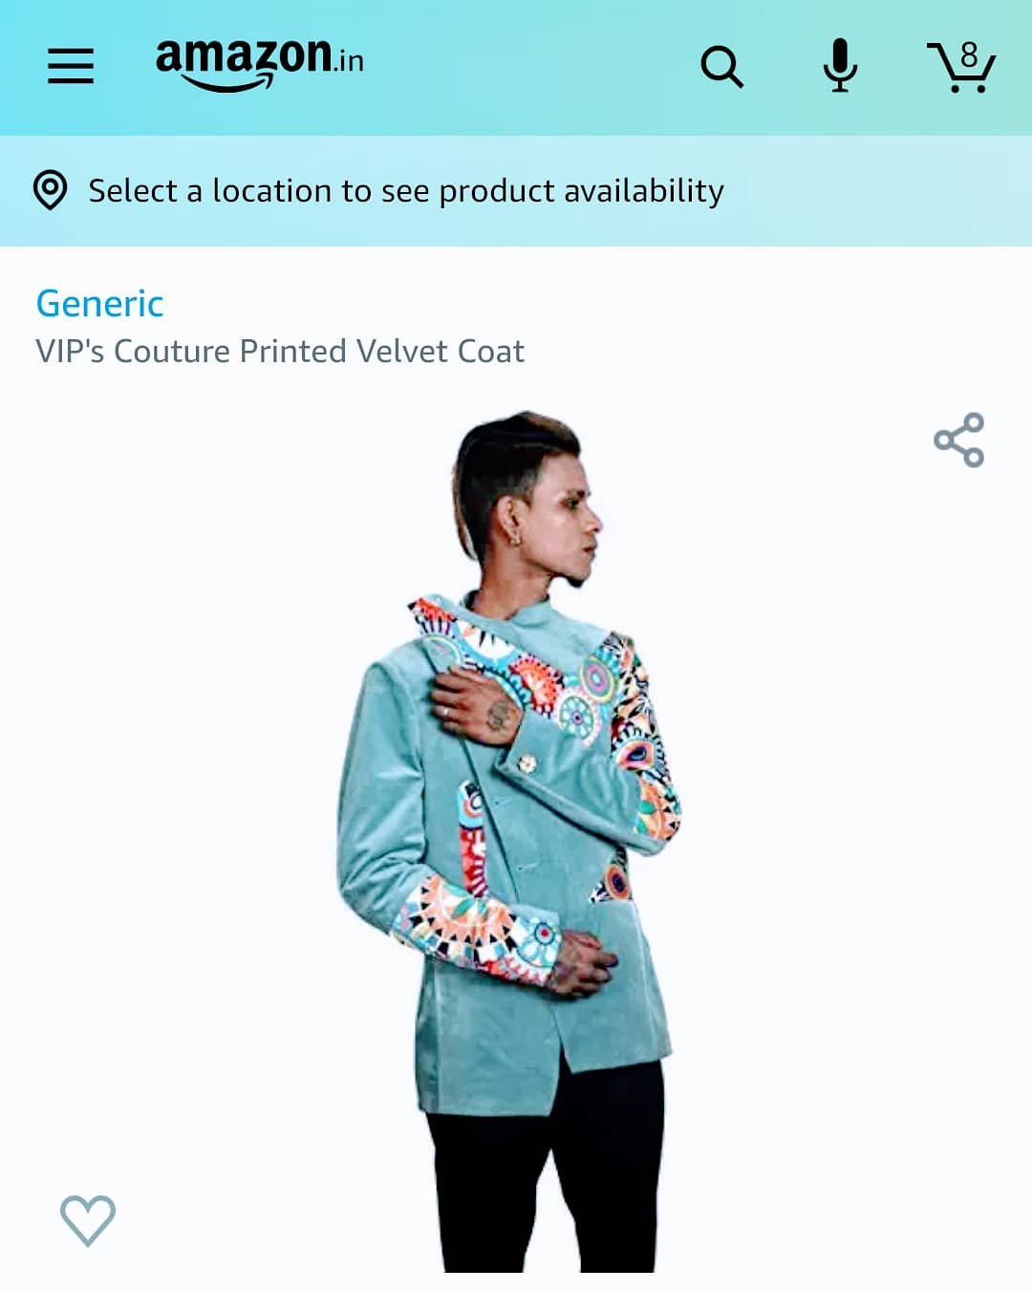Click the '.in' part of Amazon logo

349,60
